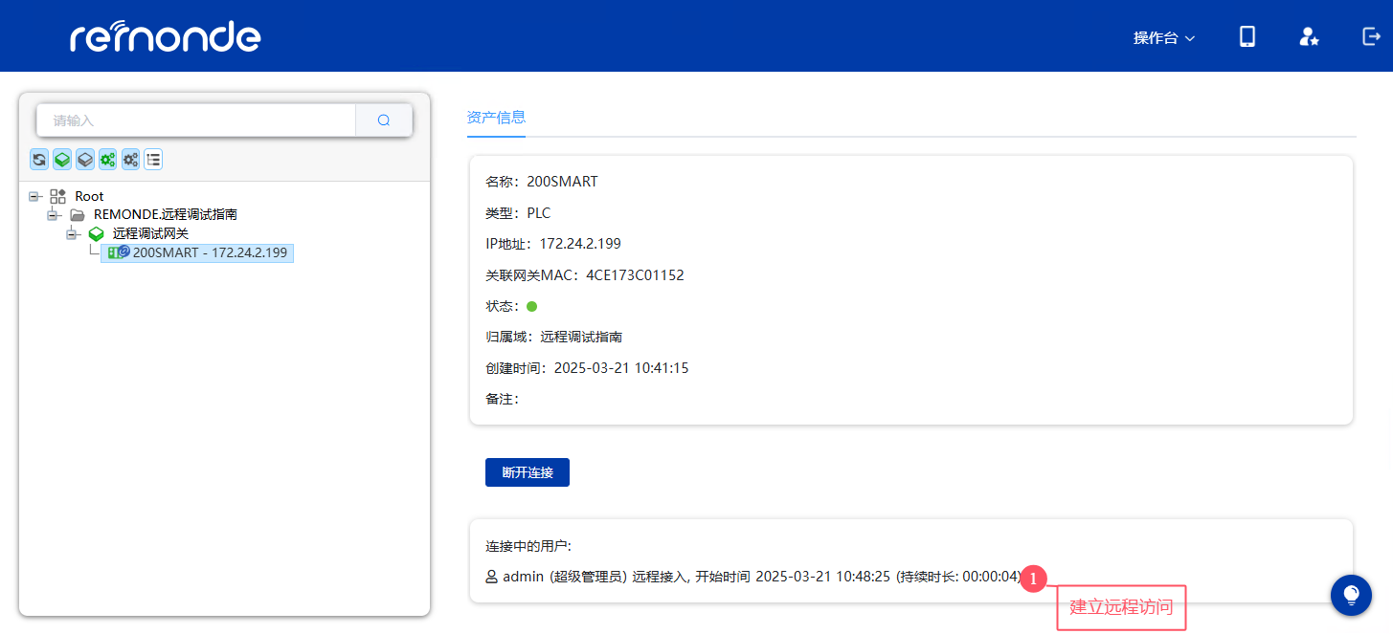Select REMONDE.远程调试指南 folder in tree
The width and height of the screenshot is (1393, 634).
click(166, 214)
